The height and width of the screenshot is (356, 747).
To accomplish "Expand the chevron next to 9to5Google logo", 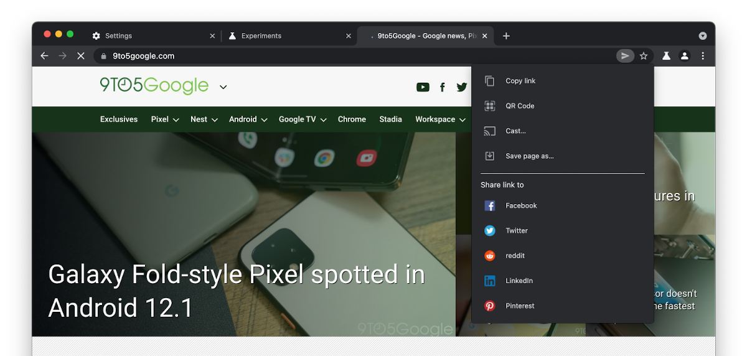I will click(223, 87).
